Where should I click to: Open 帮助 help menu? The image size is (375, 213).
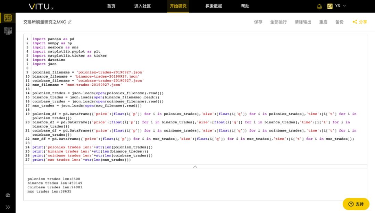pos(245,6)
